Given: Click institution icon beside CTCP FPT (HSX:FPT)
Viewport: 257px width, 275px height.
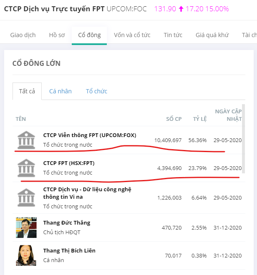Looking at the screenshot, I should 26,167.
